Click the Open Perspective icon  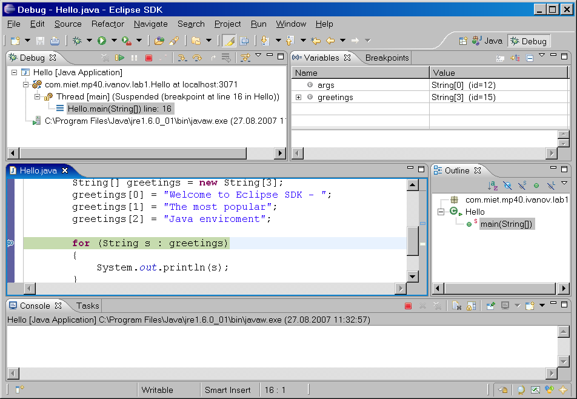coord(463,41)
